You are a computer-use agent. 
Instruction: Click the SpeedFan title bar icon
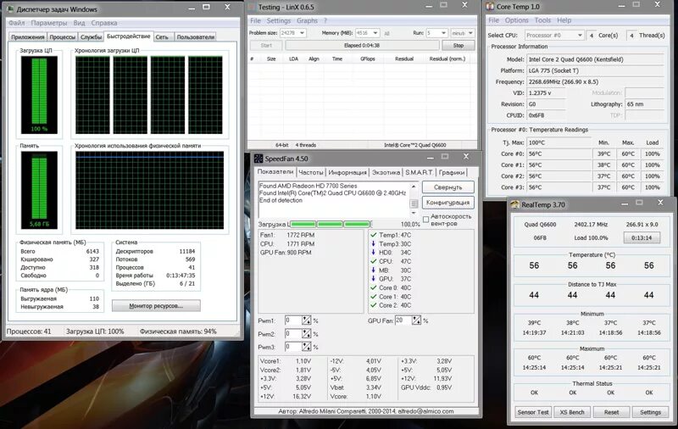[258, 159]
